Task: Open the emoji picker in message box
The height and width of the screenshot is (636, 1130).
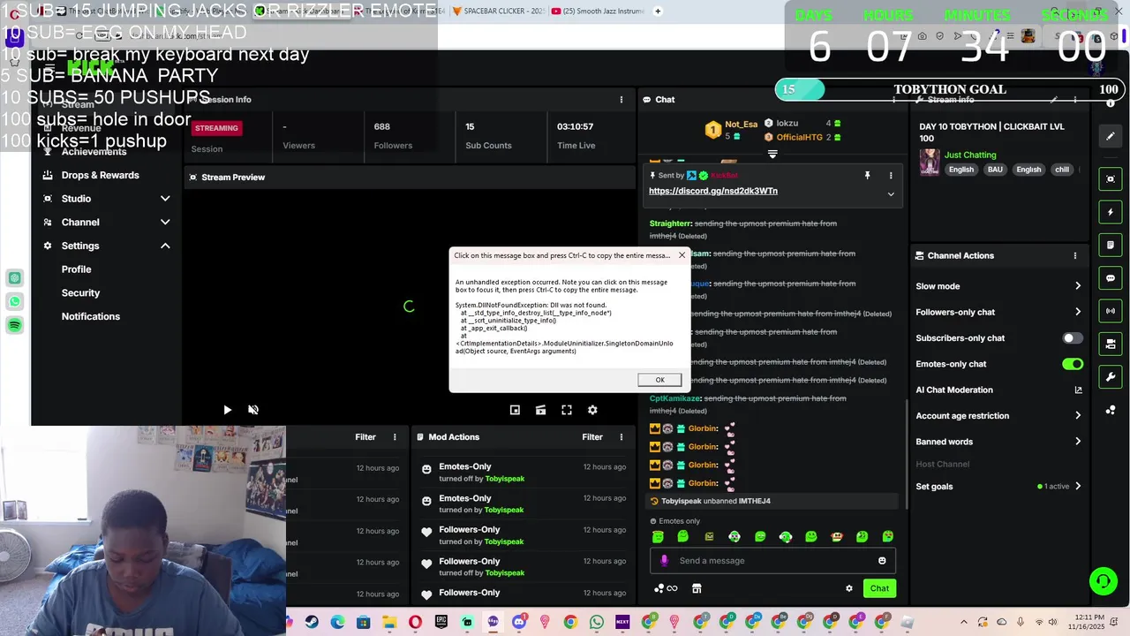Action: click(x=882, y=560)
